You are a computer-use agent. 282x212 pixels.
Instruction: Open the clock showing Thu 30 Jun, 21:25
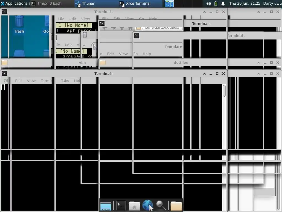pyautogui.click(x=245, y=3)
